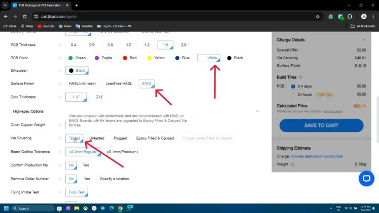Open Chrome from the taskbar

pyautogui.click(x=120, y=208)
